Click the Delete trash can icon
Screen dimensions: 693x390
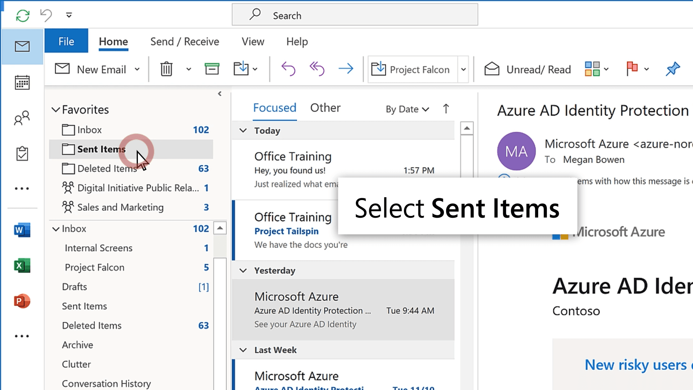(166, 69)
